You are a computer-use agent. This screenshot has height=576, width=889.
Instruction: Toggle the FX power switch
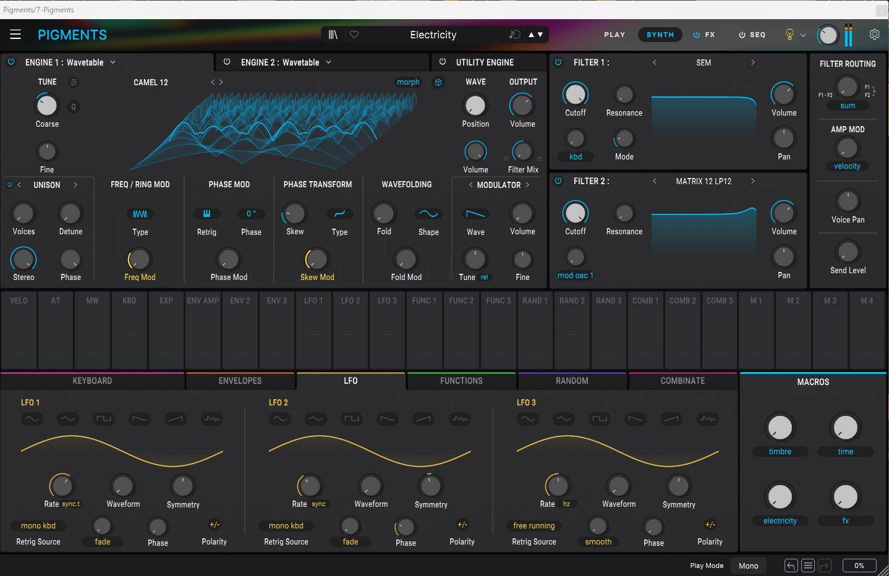click(x=696, y=35)
